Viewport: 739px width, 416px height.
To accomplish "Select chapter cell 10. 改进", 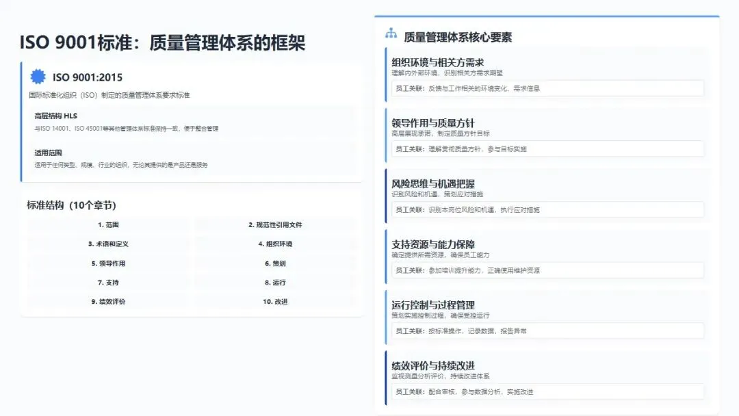I will 275,302.
